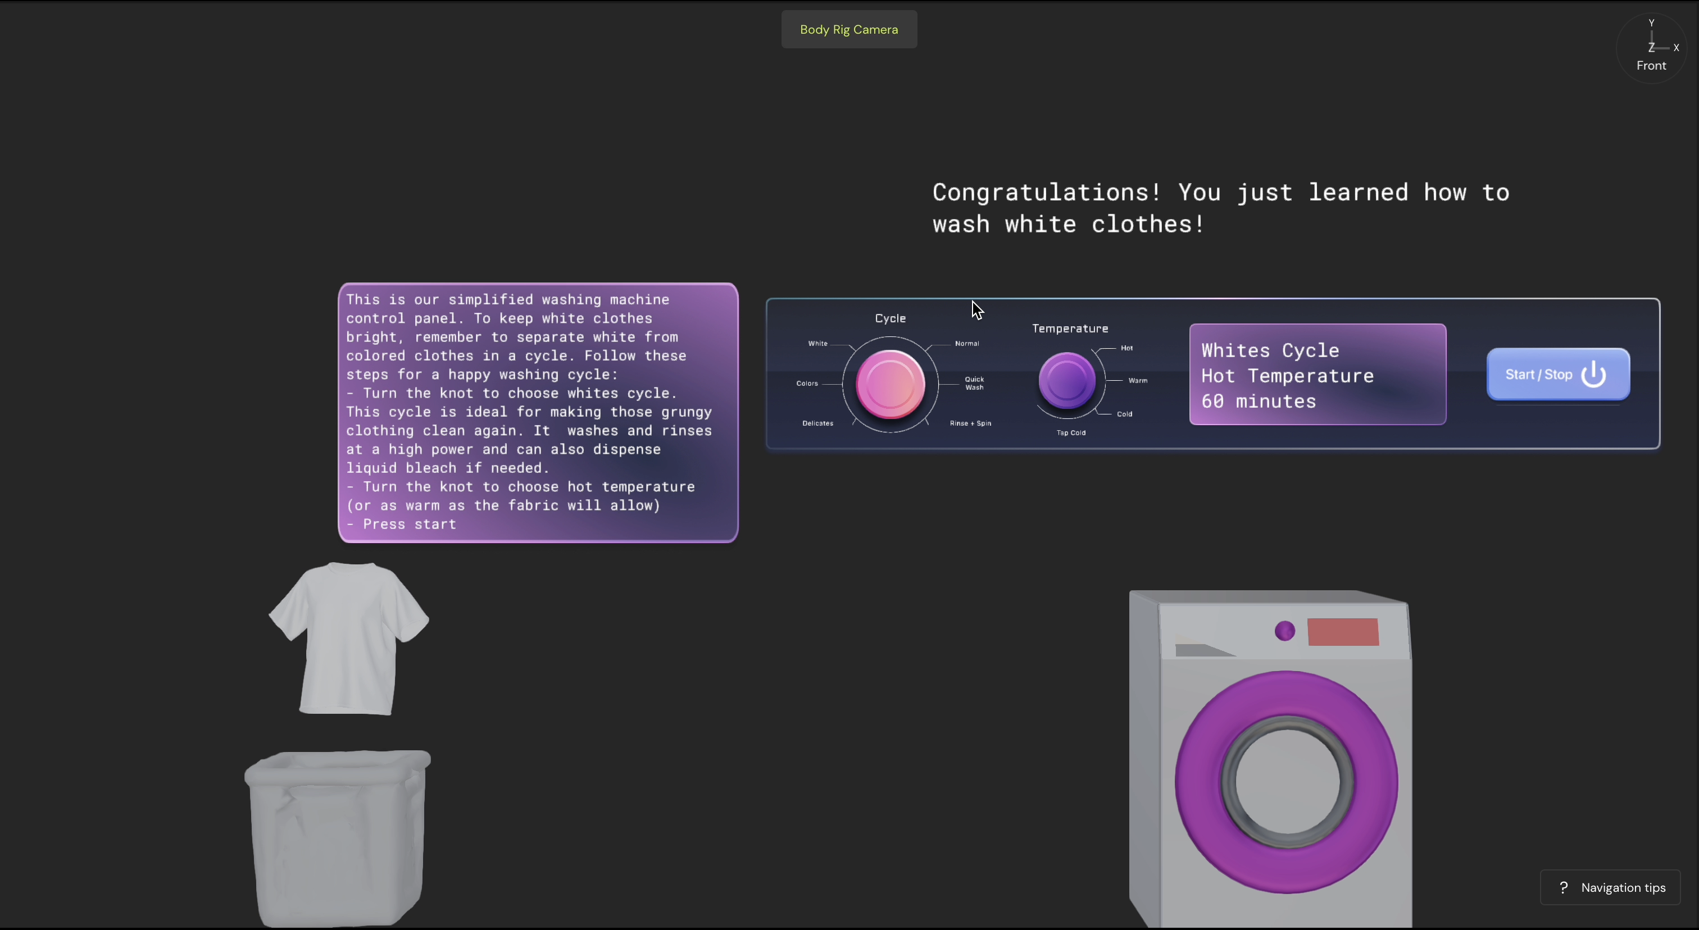The height and width of the screenshot is (930, 1699).
Task: Click the pink Cycle knob
Action: tap(890, 384)
